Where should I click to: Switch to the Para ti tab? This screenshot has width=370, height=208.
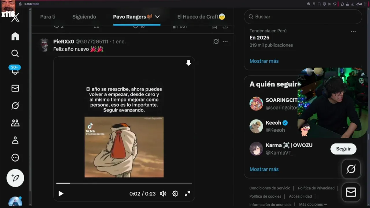coord(48,17)
